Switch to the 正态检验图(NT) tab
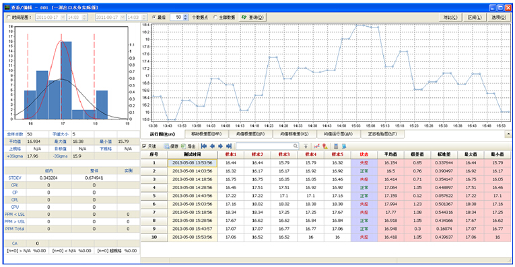 point(382,133)
